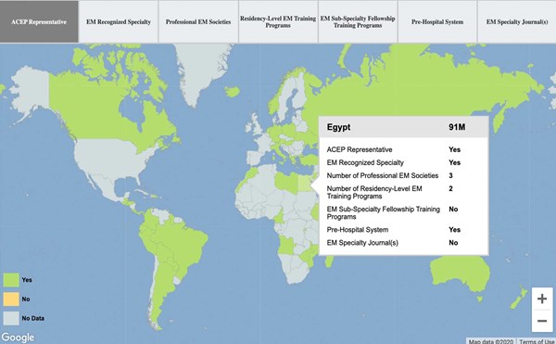
Task: Open the EM Specialty Journal(s) tab
Action: (x=517, y=21)
